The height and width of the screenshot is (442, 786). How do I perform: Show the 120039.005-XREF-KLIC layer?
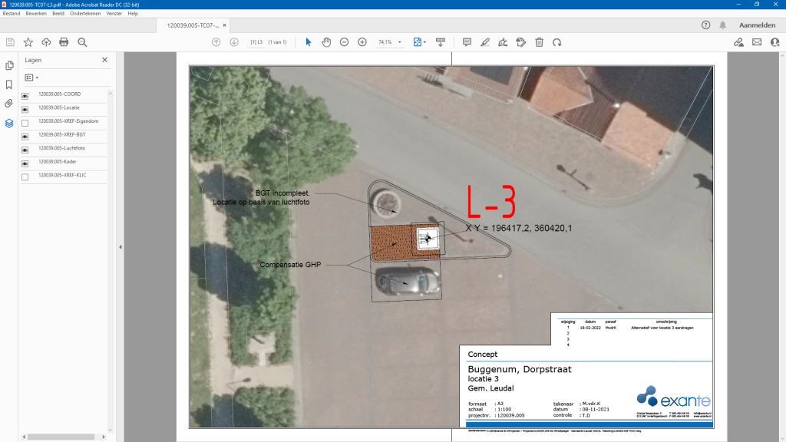point(25,177)
